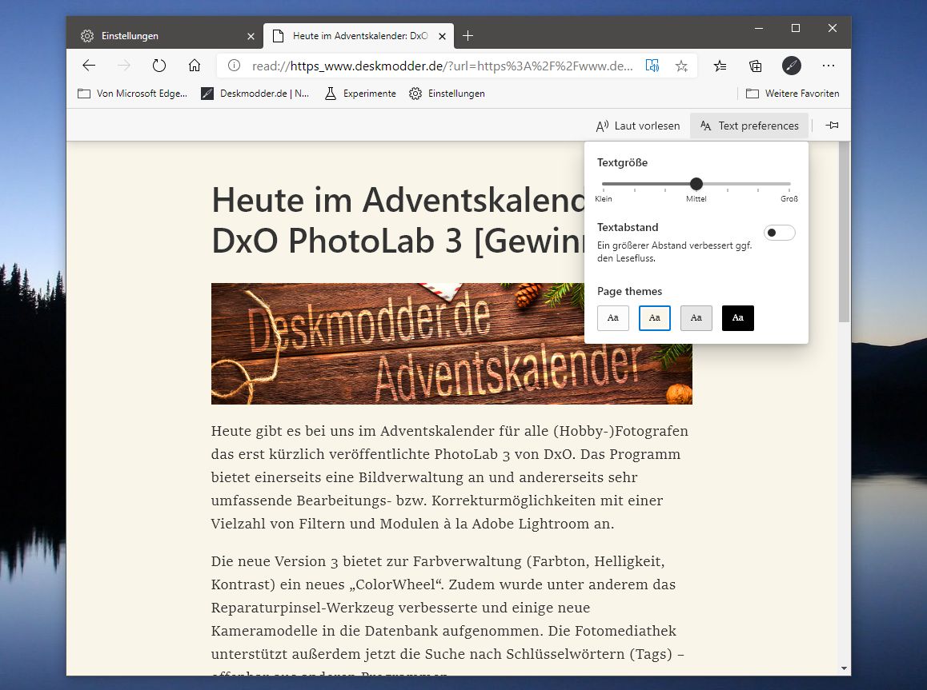Open the favorites list
This screenshot has height=690, width=927.
point(720,66)
